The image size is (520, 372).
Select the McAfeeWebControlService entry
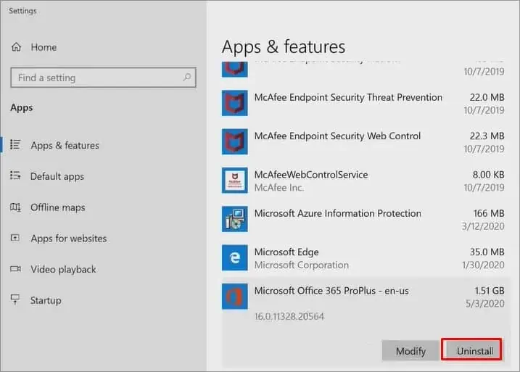pyautogui.click(x=363, y=181)
